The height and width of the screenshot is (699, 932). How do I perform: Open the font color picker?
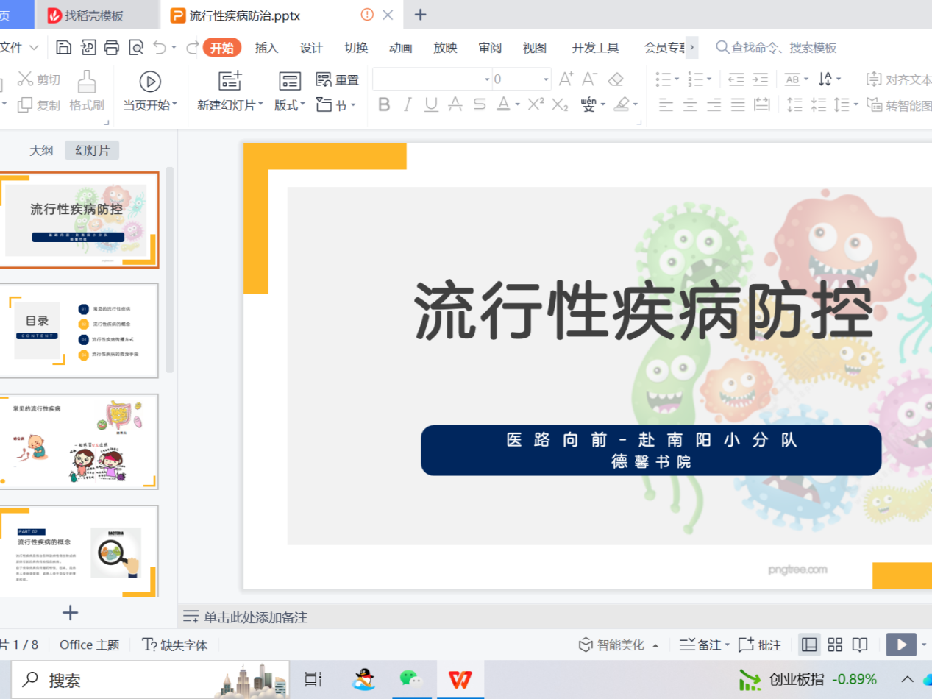point(518,104)
